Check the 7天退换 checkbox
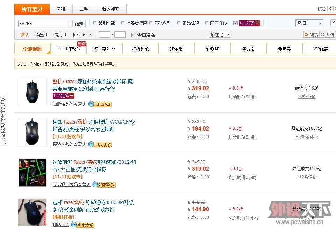 point(151,23)
